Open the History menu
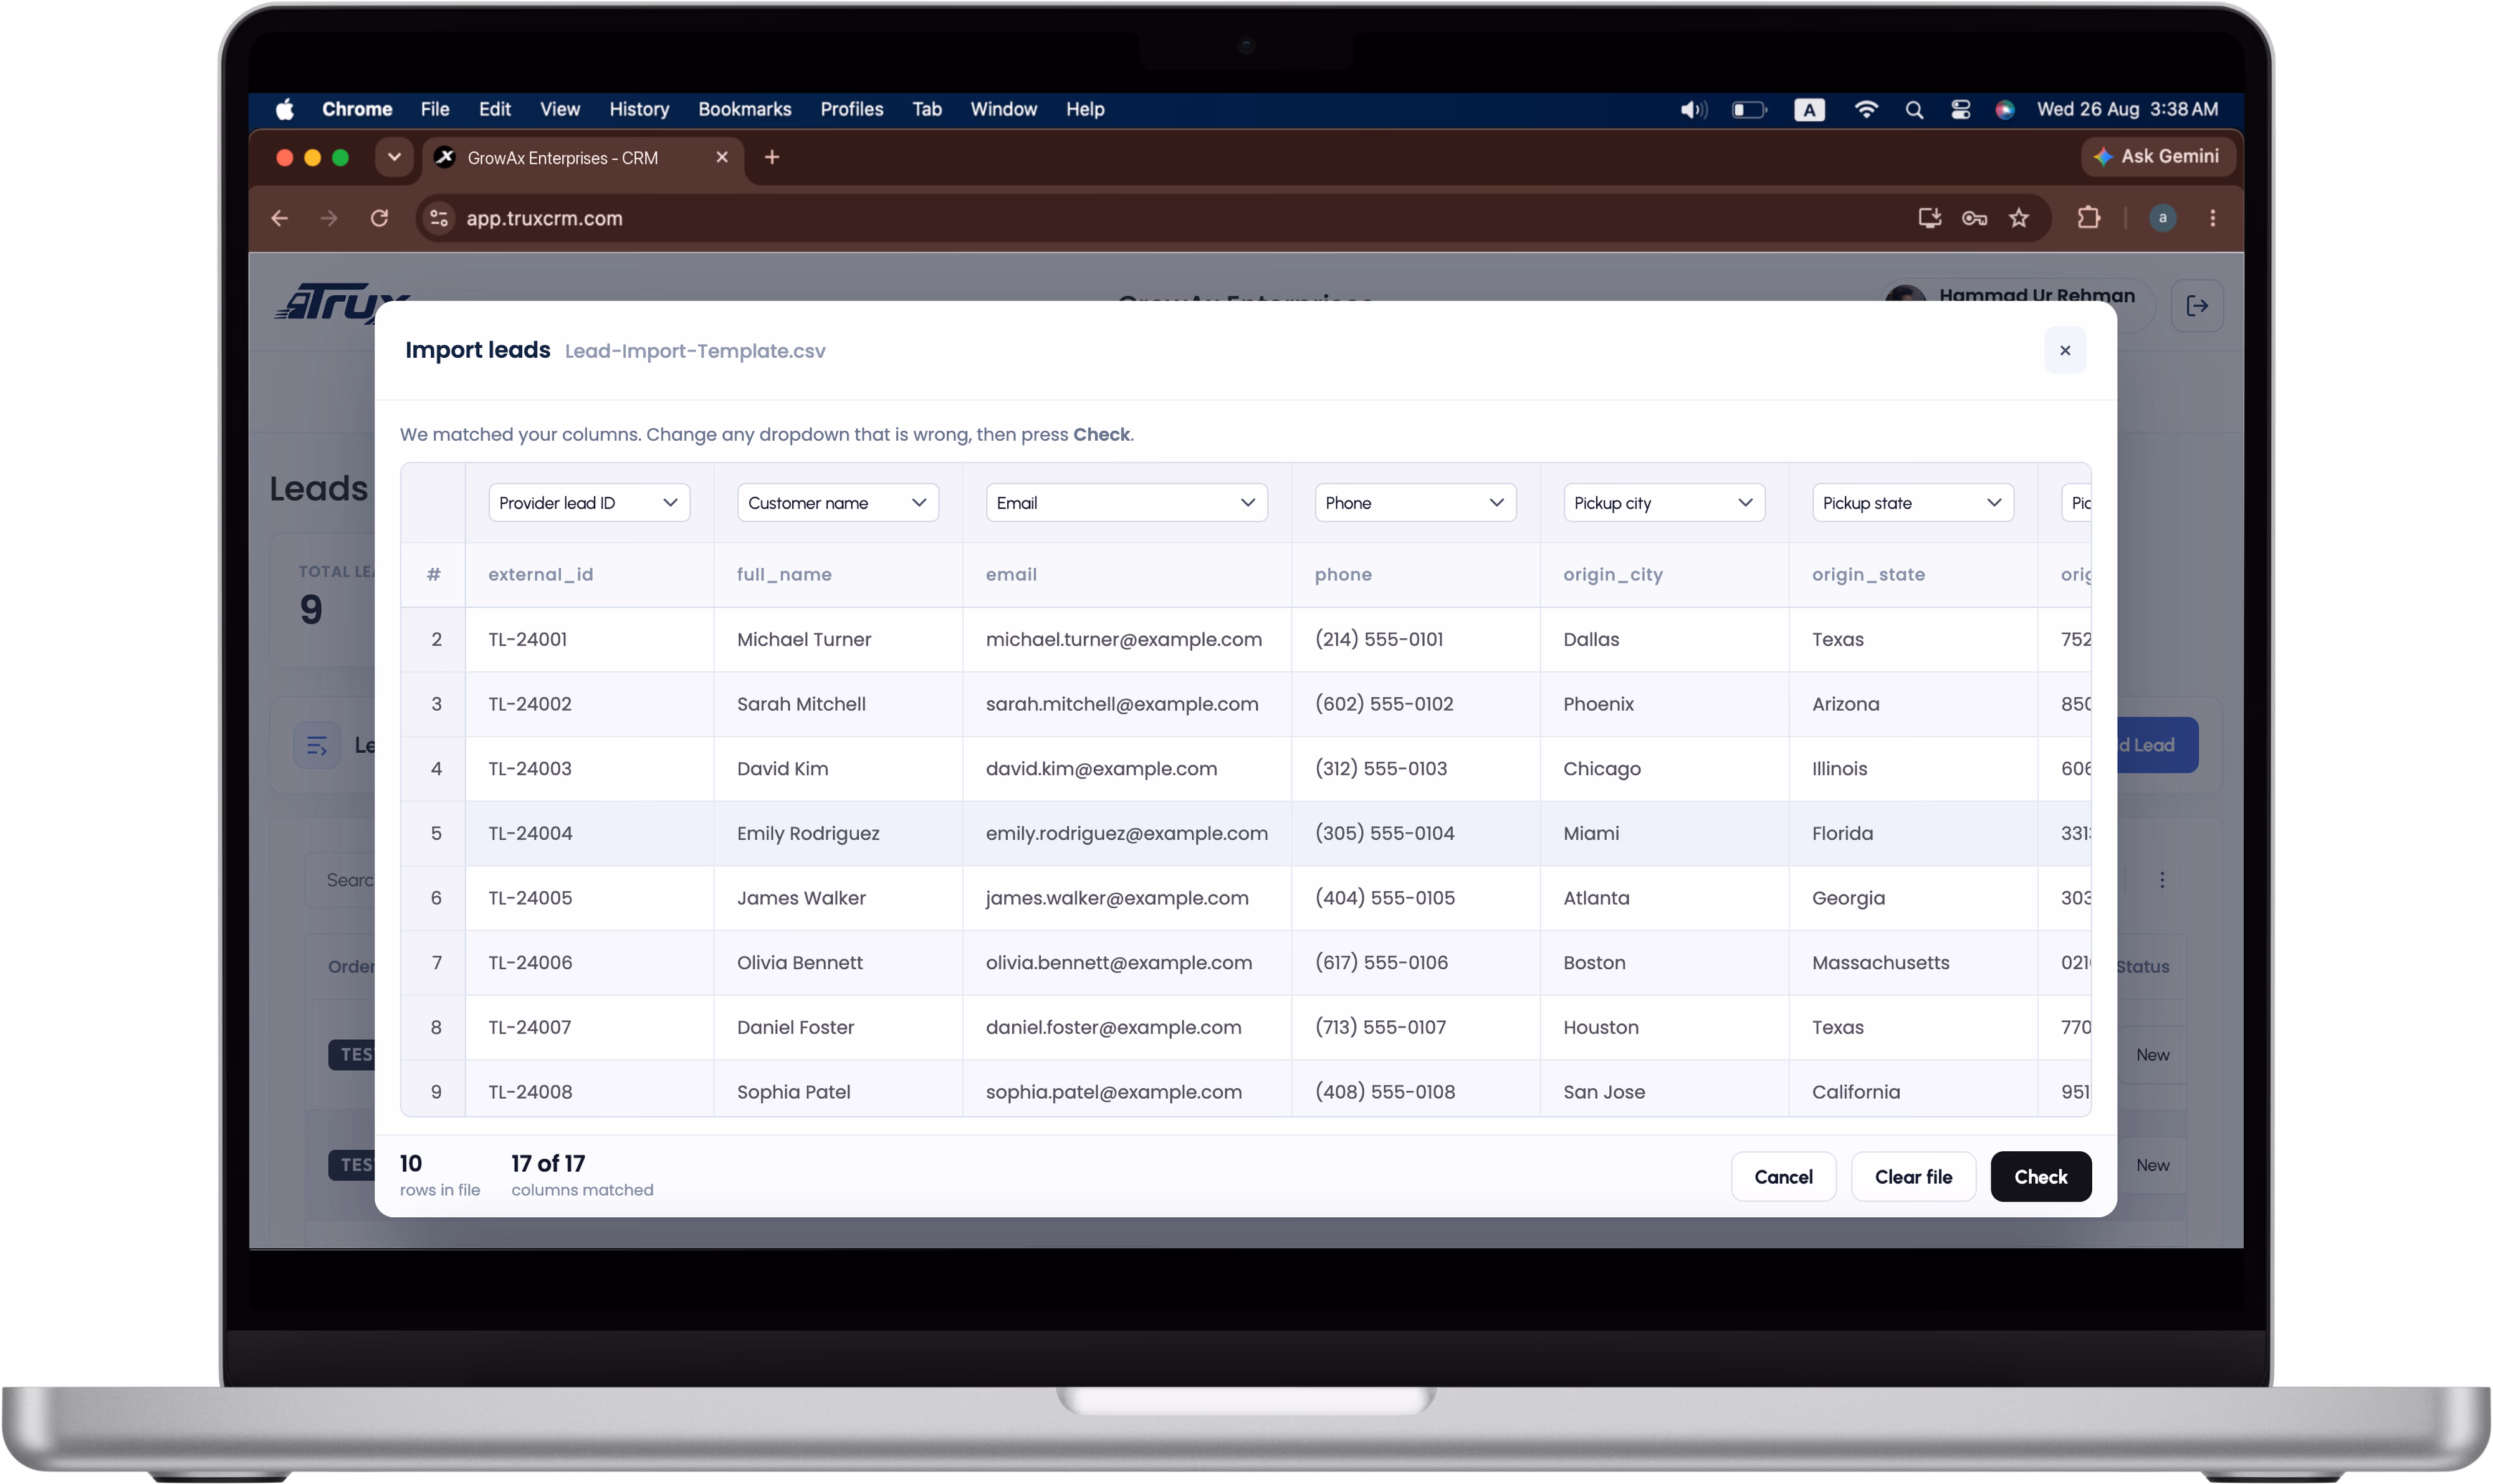This screenshot has height=1484, width=2493. click(x=639, y=109)
